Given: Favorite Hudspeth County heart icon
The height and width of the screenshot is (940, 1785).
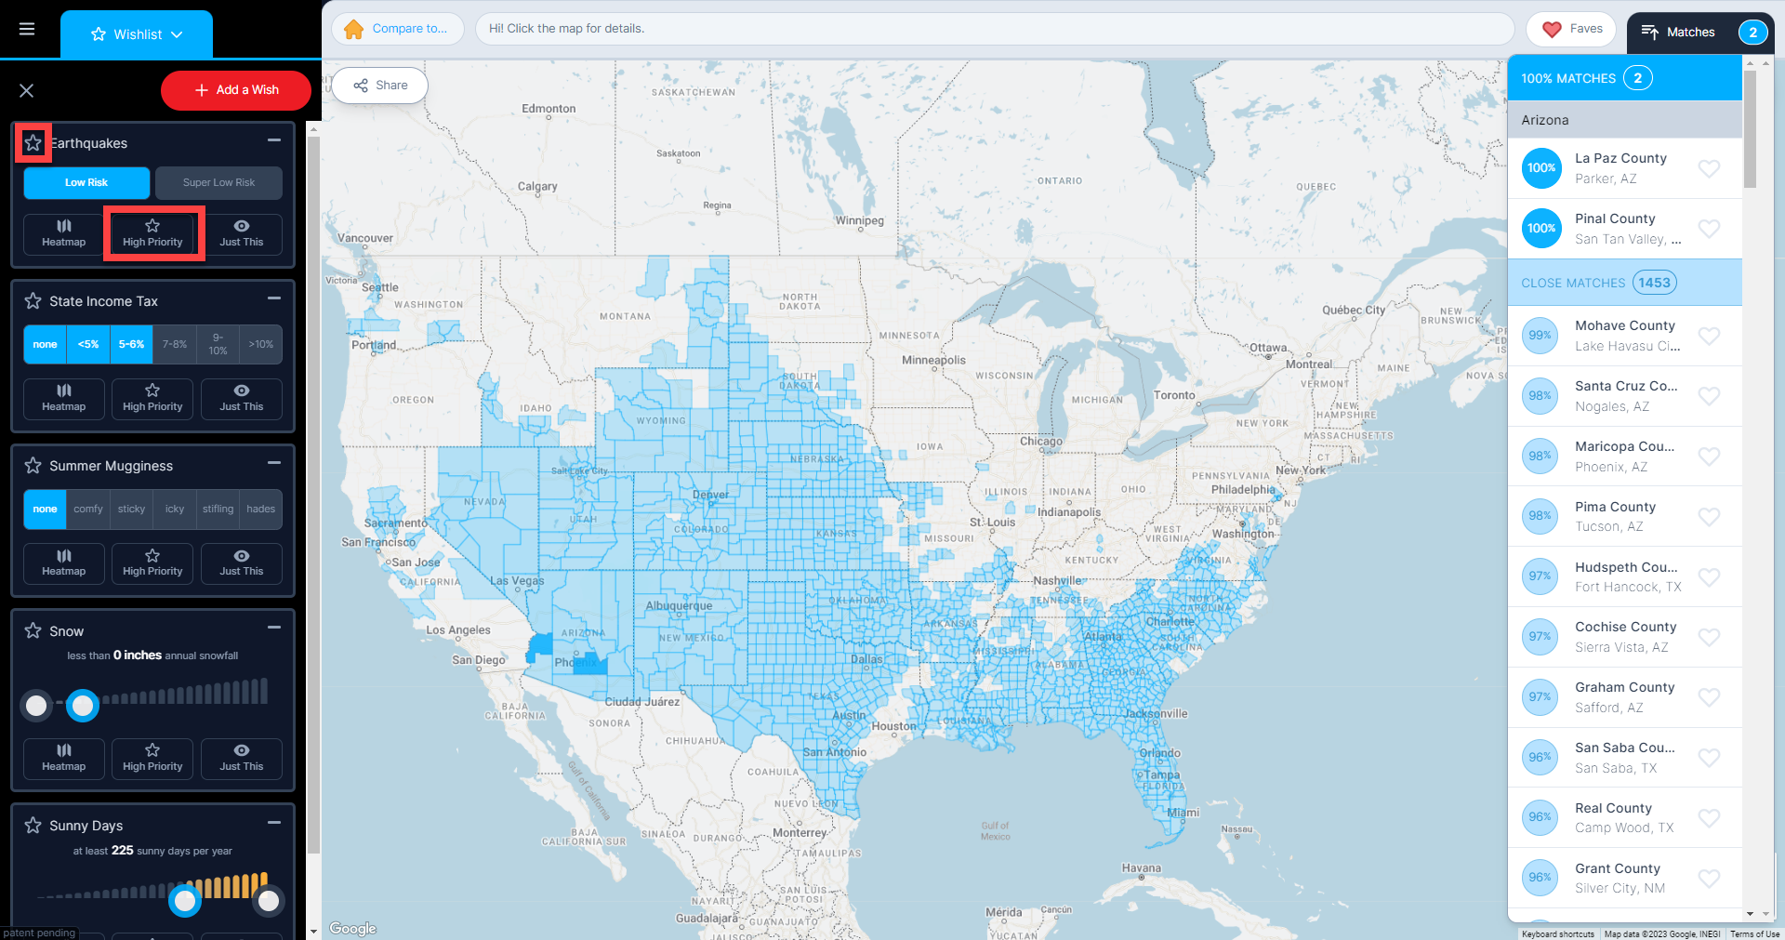Looking at the screenshot, I should pos(1709,576).
